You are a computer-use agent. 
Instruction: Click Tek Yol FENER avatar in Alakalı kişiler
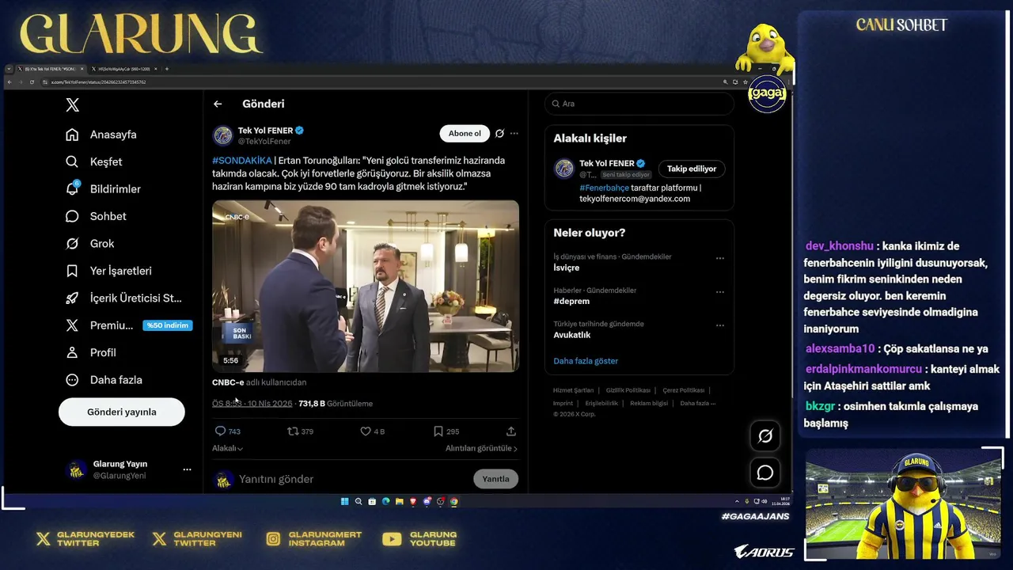coord(563,169)
